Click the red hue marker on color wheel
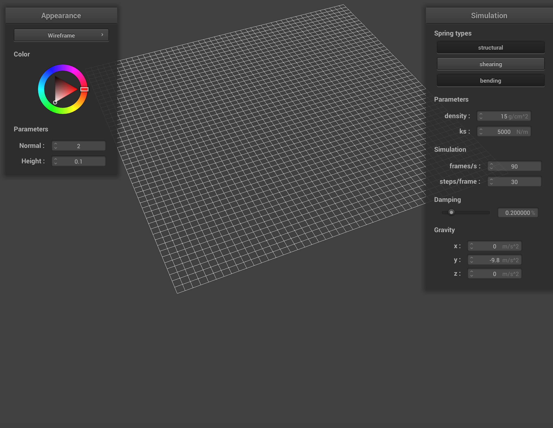Viewport: 553px width, 428px height. coord(84,89)
